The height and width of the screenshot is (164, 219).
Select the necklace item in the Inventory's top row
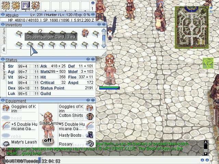40,31
